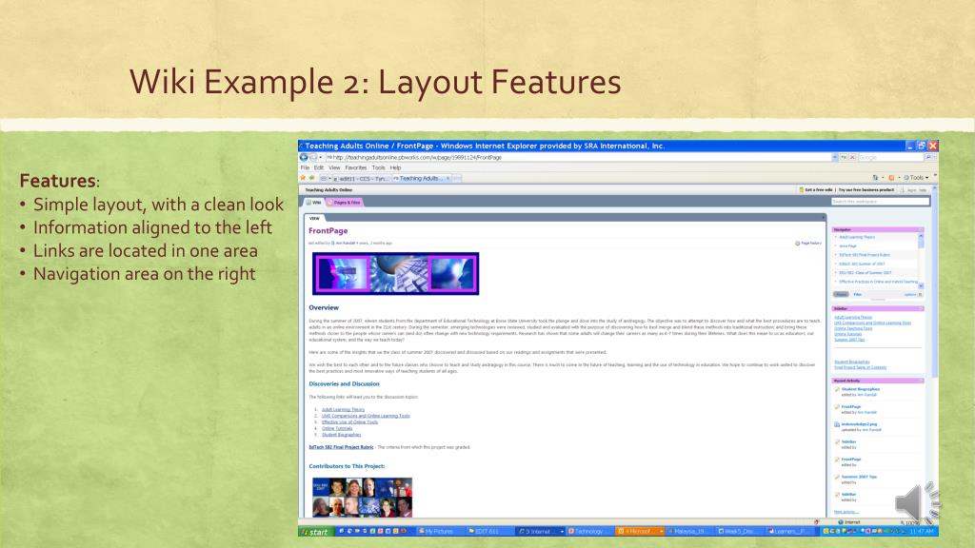
Task: Open the Quick Tabs icon in the tab bar
Action: 324,178
